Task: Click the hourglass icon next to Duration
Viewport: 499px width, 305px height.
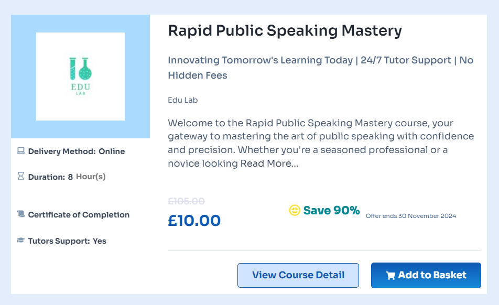Action: click(20, 177)
